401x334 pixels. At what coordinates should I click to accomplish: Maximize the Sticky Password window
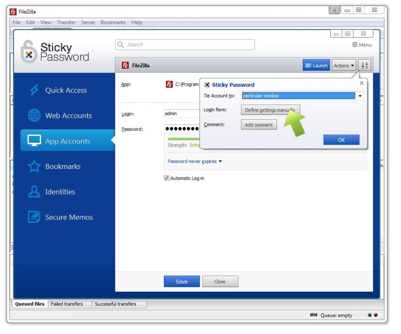point(347,34)
